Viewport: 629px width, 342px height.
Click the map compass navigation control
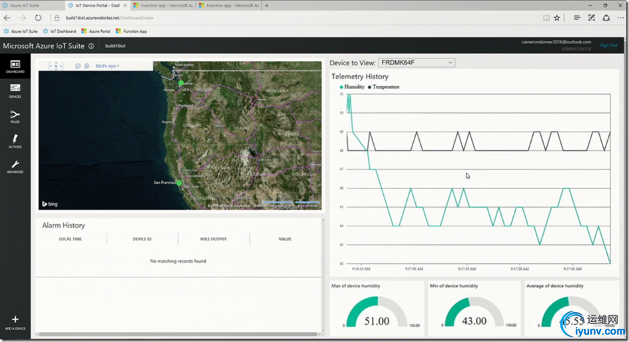56,66
